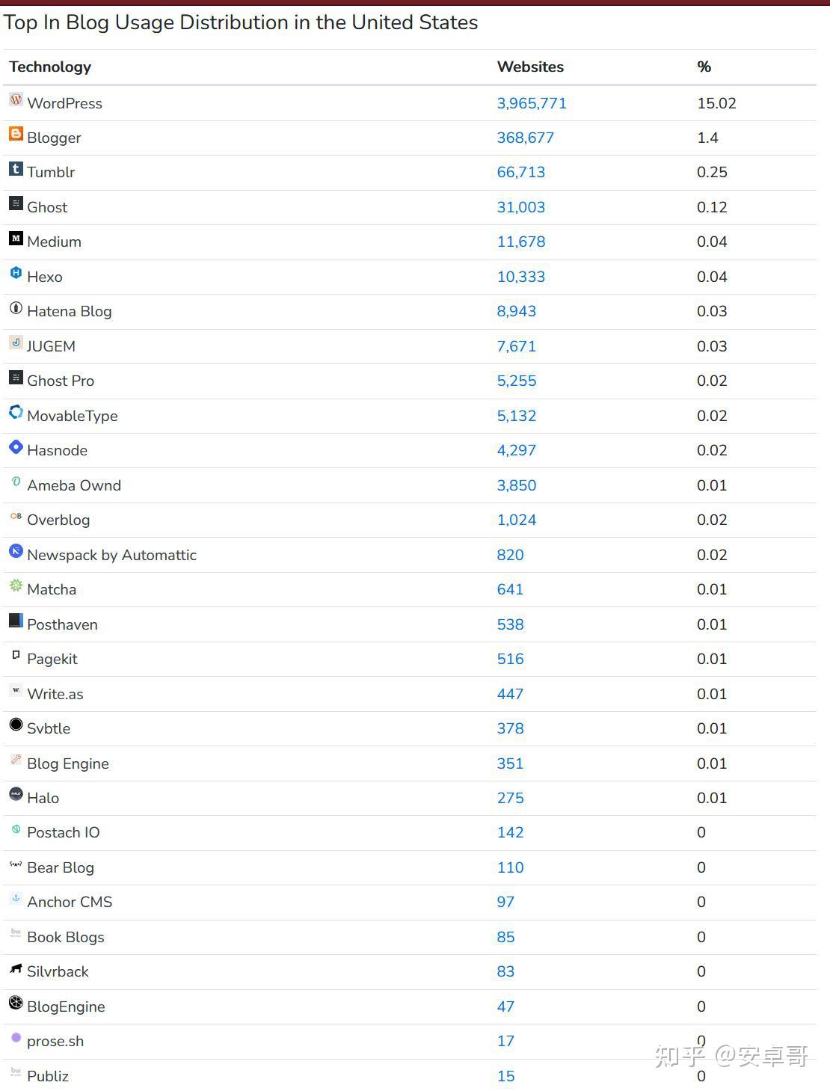Viewport: 830px width, 1091px height.
Task: Click the Hasnode logo icon
Action: coord(16,447)
